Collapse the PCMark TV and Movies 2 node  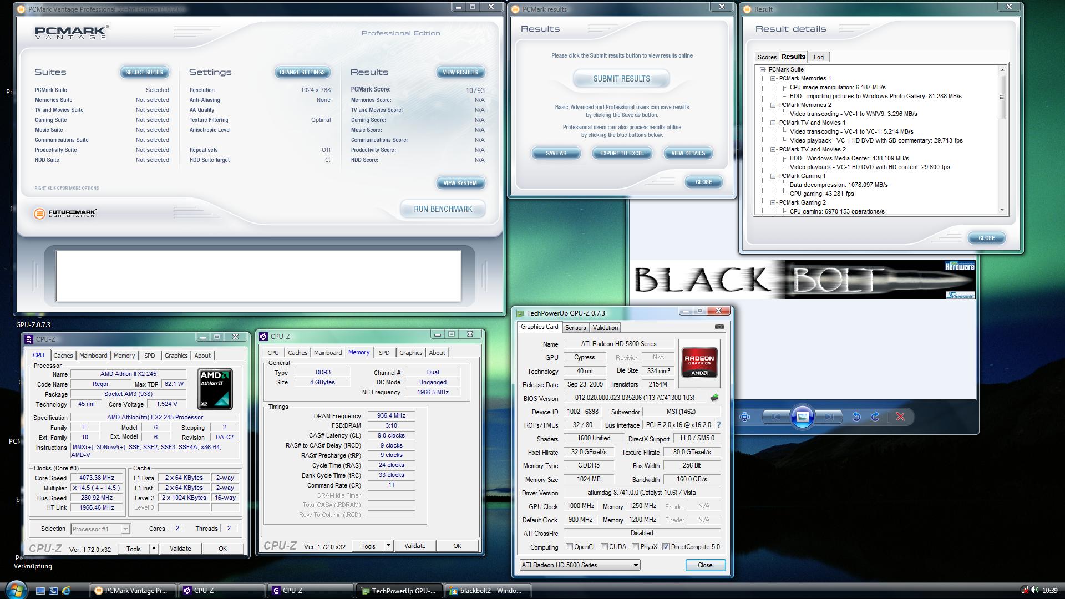(x=773, y=149)
